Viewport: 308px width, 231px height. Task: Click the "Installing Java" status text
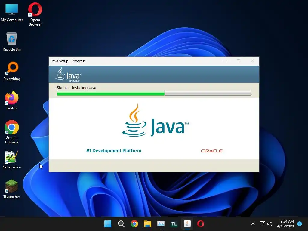(84, 88)
